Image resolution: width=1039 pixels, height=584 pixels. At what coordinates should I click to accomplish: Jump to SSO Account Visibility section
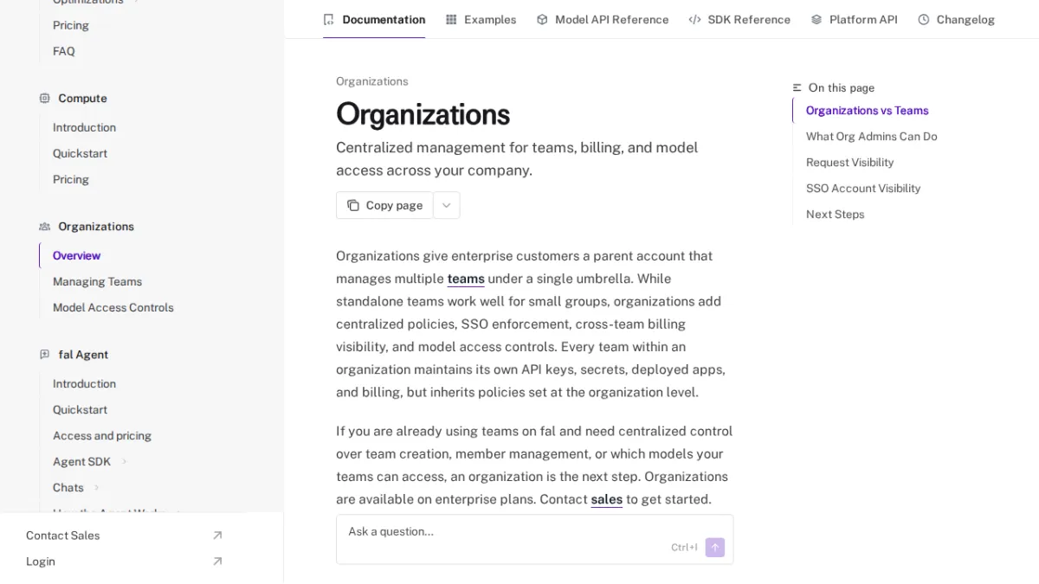863,189
